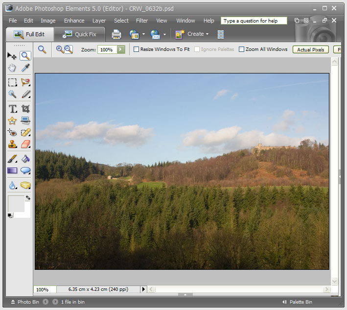Select the Eyedropper tool
Screen dimensions: 347x310
click(x=25, y=68)
